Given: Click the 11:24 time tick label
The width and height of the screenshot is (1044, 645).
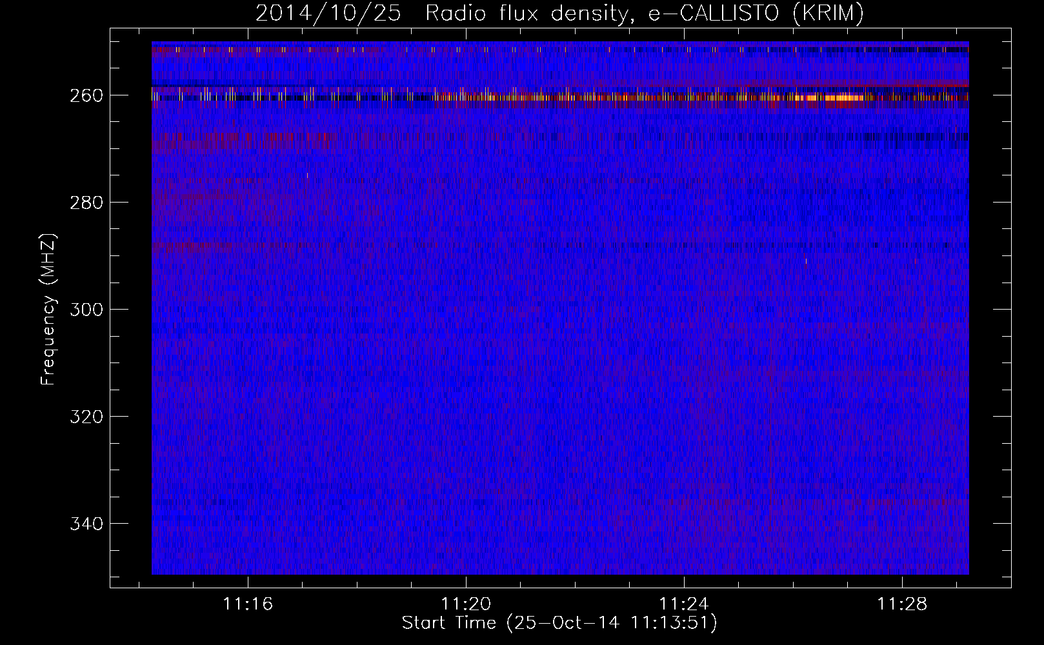Looking at the screenshot, I should tap(684, 604).
